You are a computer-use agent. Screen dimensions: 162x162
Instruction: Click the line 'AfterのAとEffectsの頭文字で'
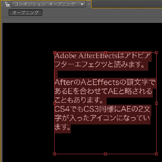click(105, 82)
